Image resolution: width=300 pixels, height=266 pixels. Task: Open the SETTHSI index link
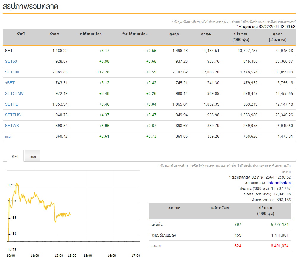(x=13, y=115)
